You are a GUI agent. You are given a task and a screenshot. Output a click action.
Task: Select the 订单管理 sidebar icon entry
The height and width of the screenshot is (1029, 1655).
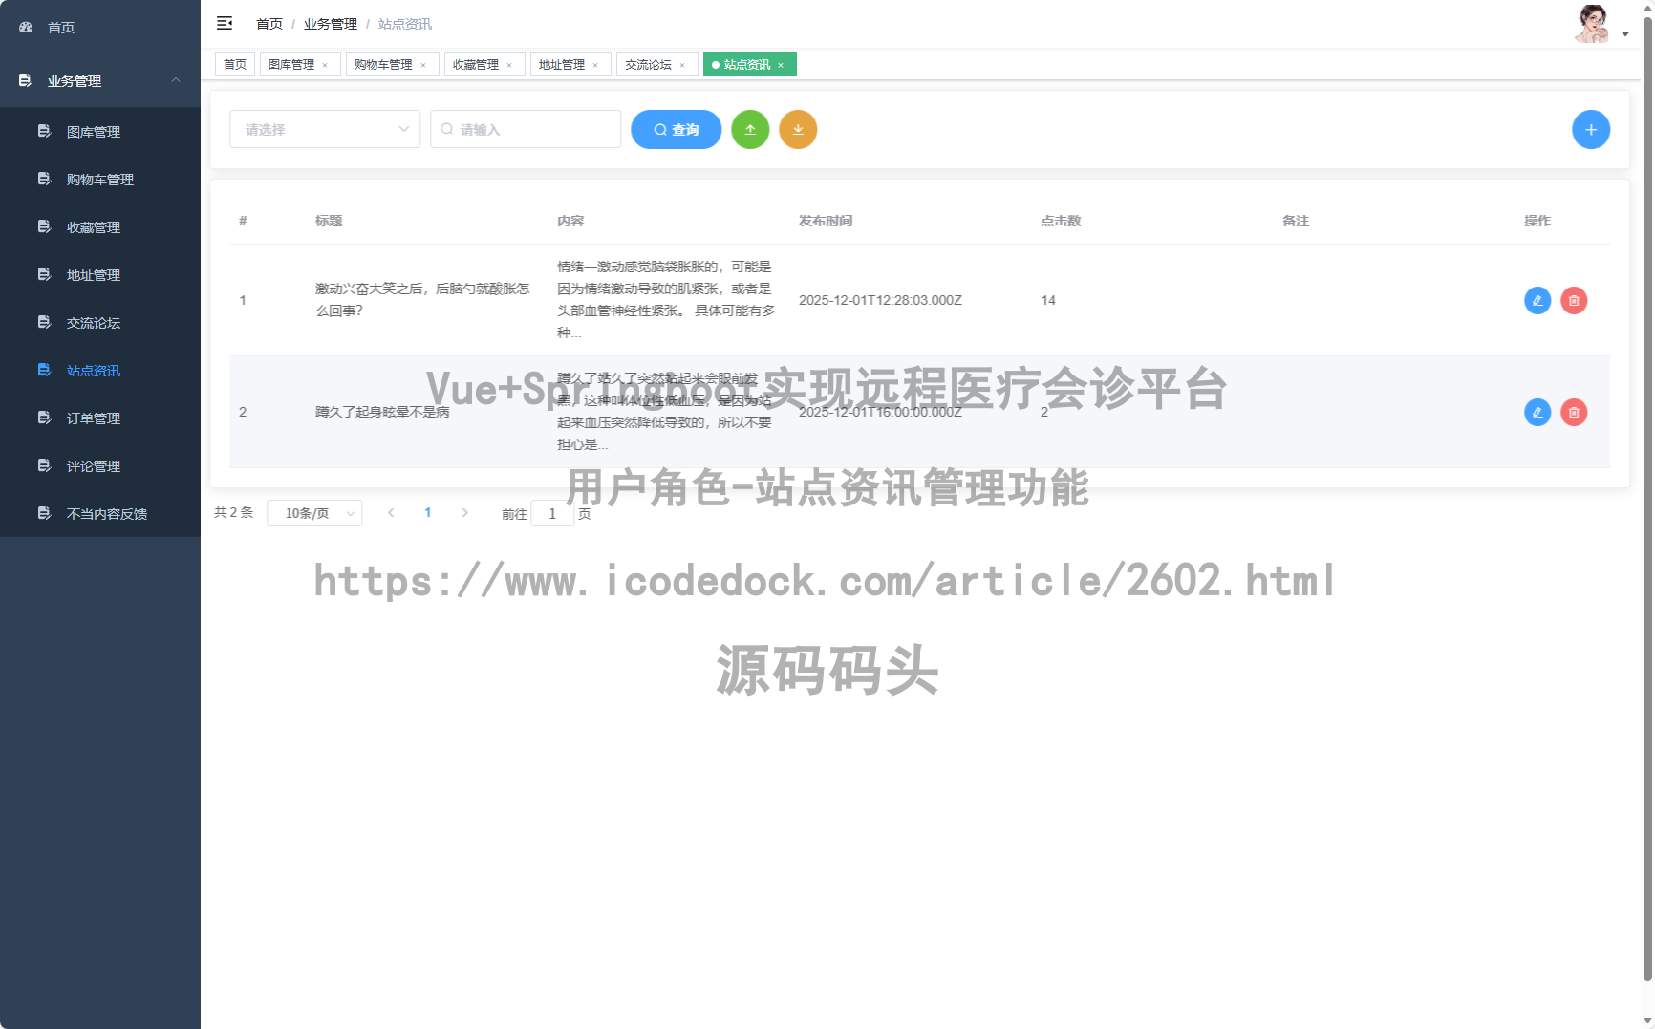pos(93,418)
